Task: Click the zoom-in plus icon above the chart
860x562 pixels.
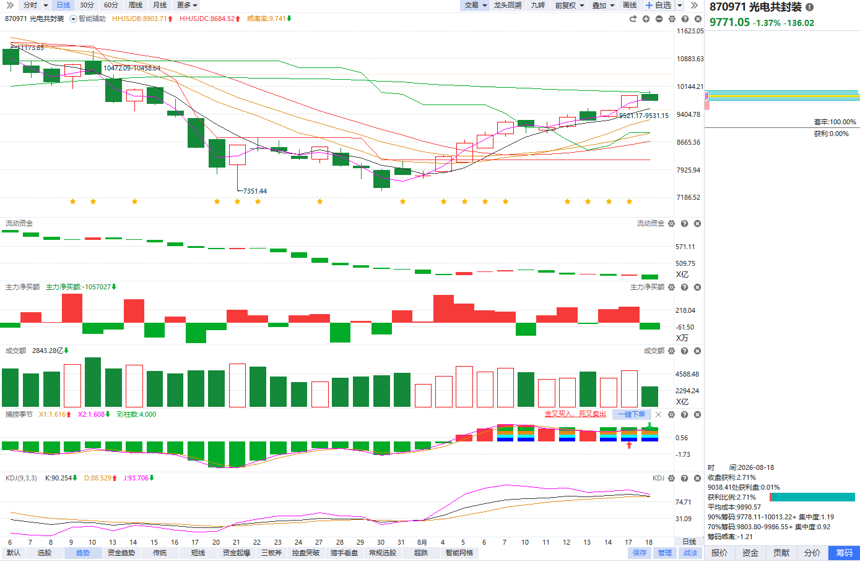Action: 646,19
